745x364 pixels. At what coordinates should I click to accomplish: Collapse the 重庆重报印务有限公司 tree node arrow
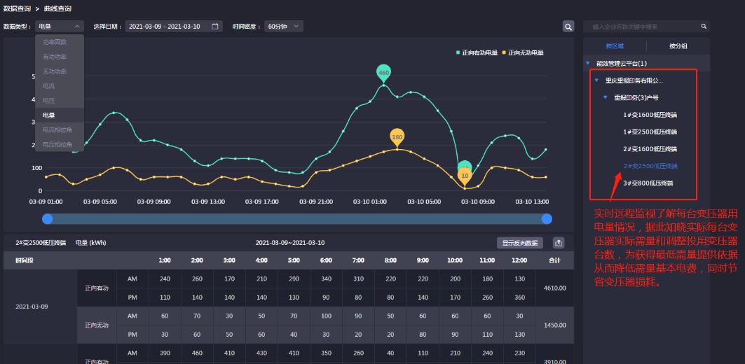coord(596,80)
